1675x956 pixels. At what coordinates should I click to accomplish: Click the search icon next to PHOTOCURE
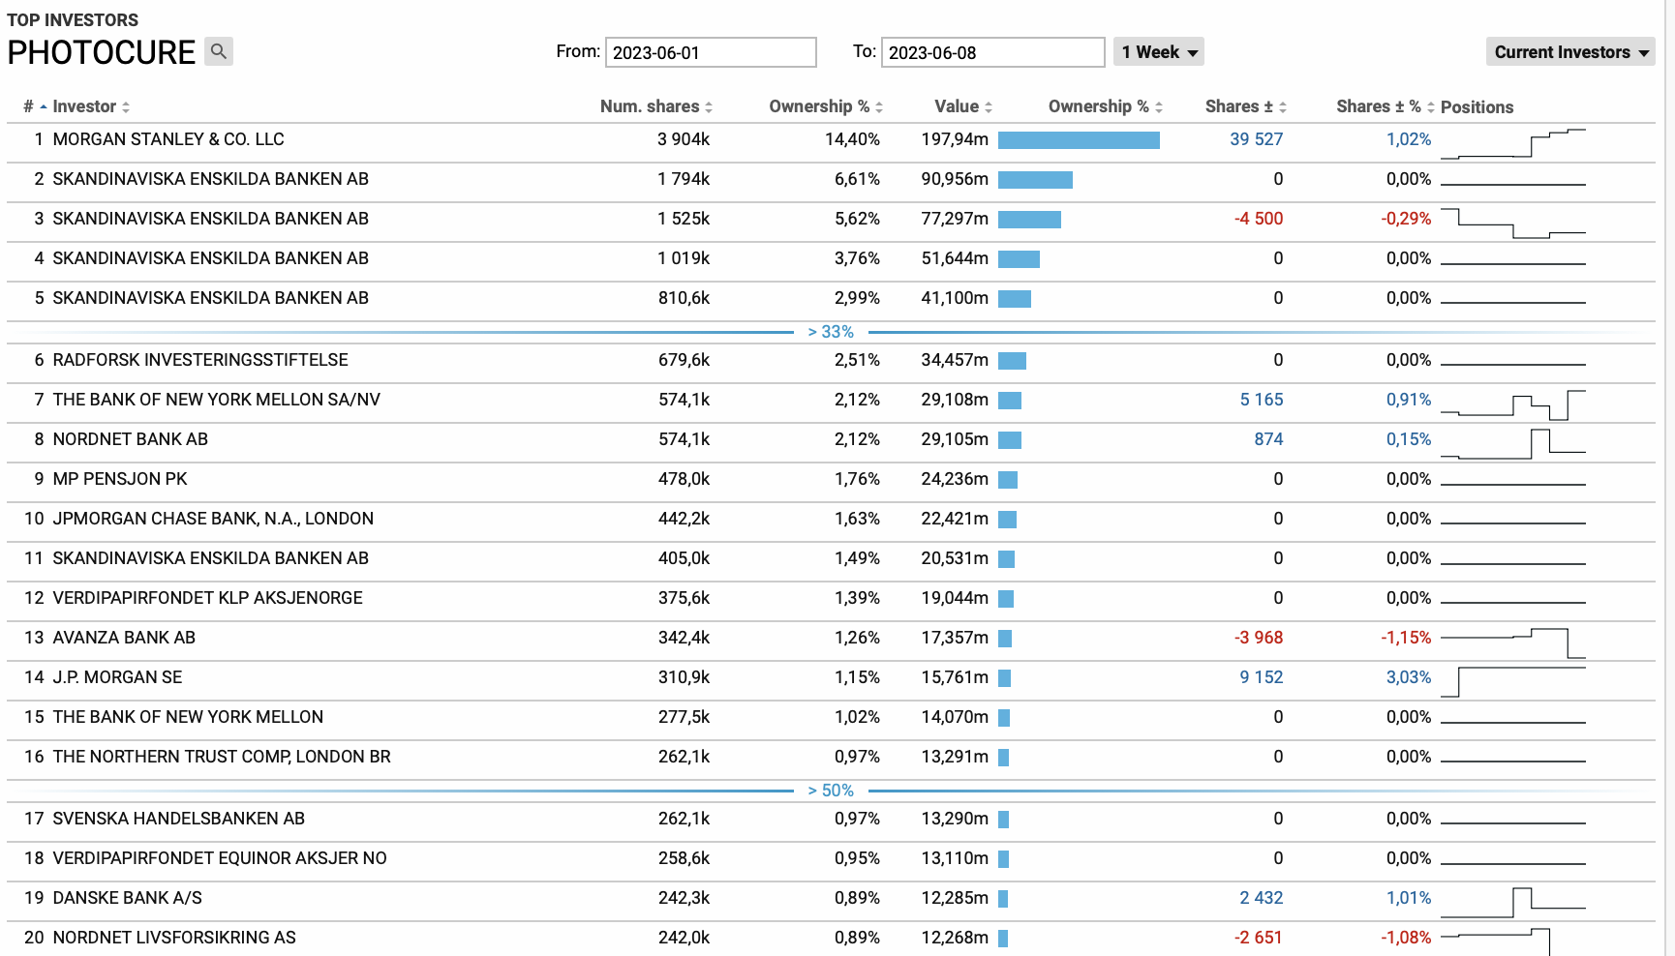[x=219, y=51]
